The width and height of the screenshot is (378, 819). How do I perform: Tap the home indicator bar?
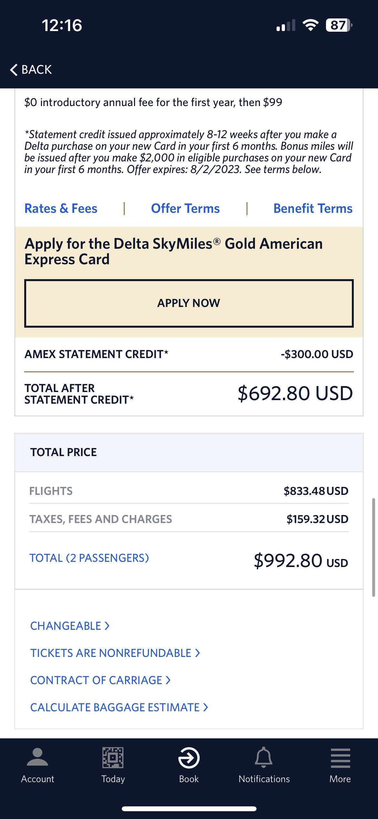(189, 809)
